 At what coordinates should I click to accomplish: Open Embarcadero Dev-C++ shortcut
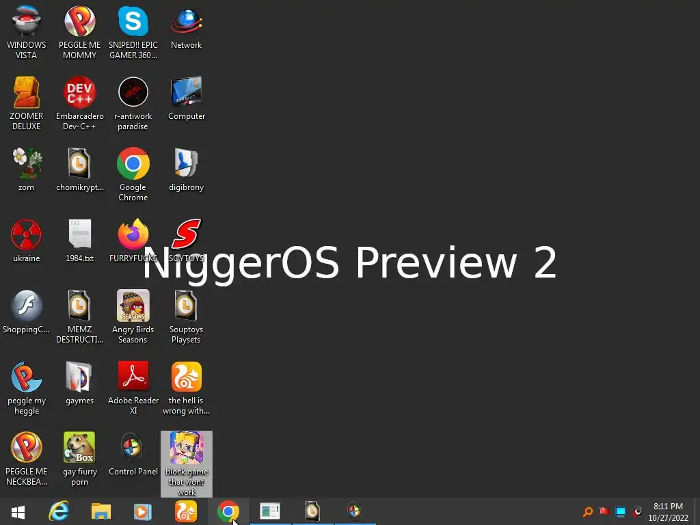pyautogui.click(x=79, y=104)
